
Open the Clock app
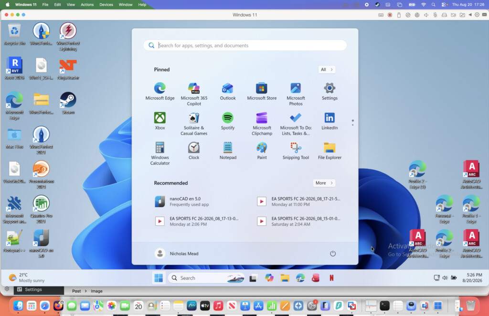pos(194,150)
